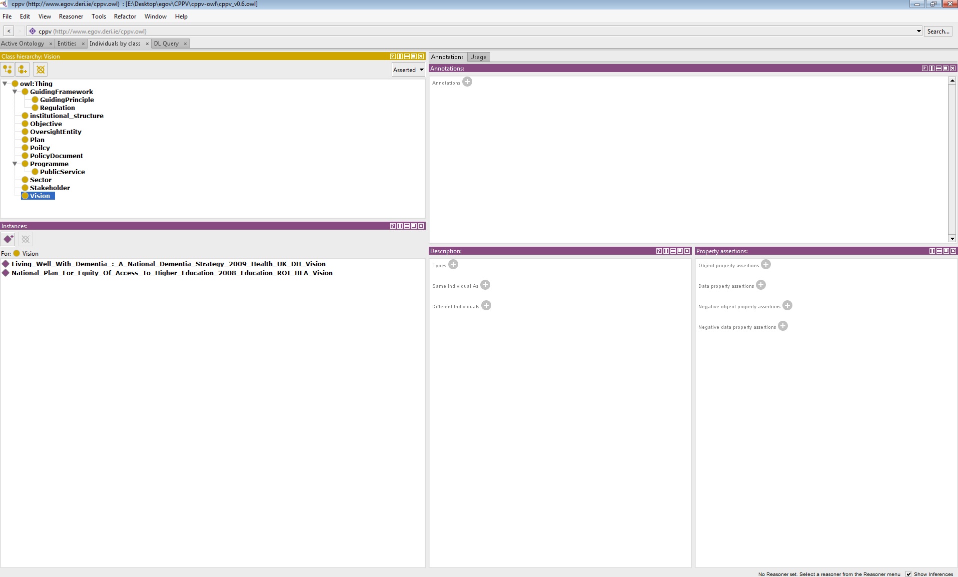This screenshot has width=958, height=577.
Task: Switch to the Usage tab
Action: click(x=478, y=57)
